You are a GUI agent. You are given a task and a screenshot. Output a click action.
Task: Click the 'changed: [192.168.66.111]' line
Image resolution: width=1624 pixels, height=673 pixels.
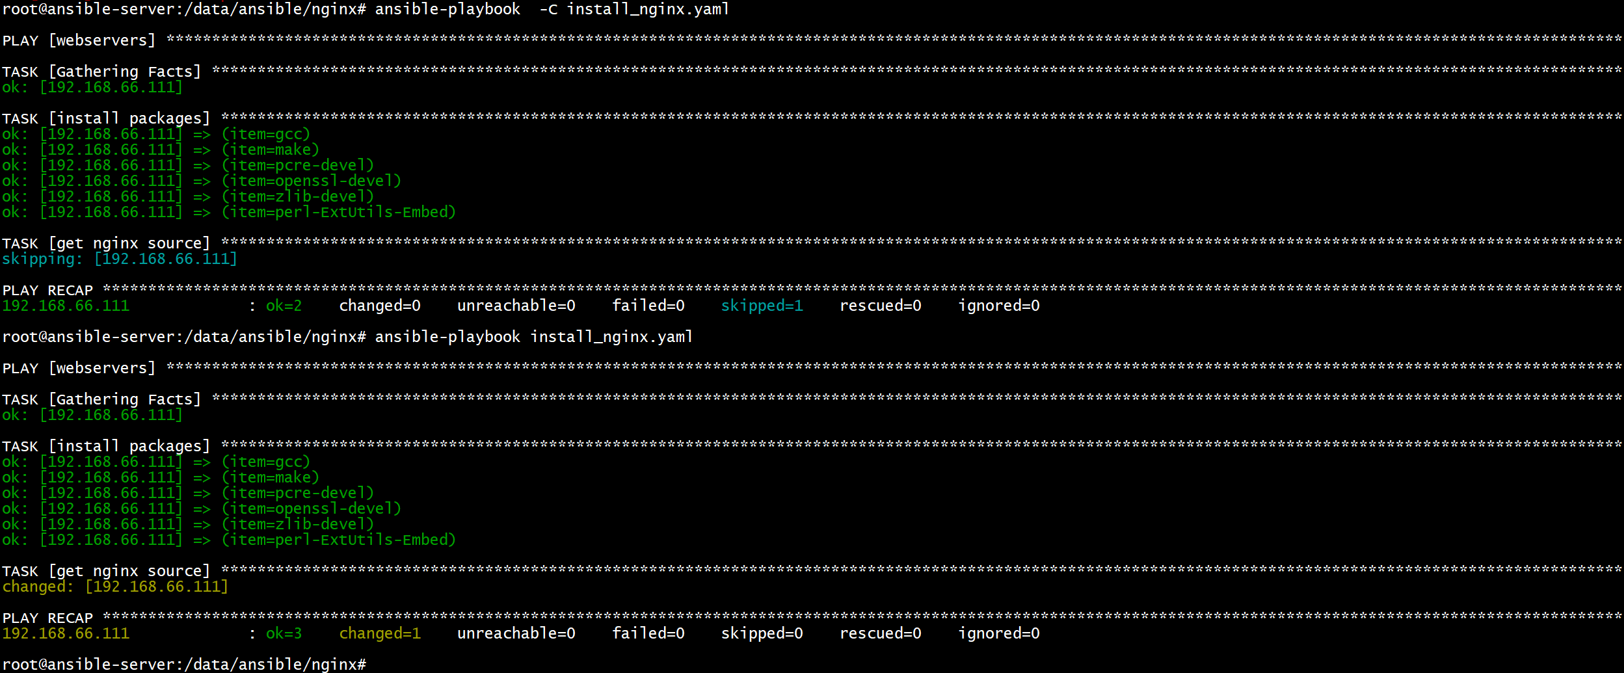click(x=115, y=587)
